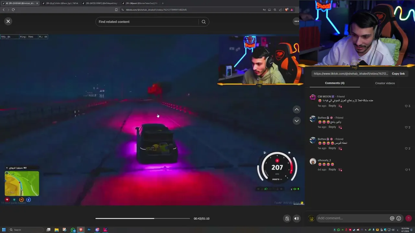The width and height of the screenshot is (415, 233).
Task: Click the tiktok.com address bar URL
Action: (156, 10)
